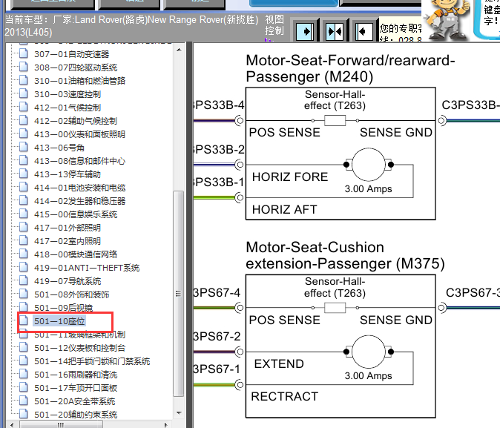Screen dimensions: 500x428
Task: Click HORIZ AFT label in M240
Action: tap(284, 209)
